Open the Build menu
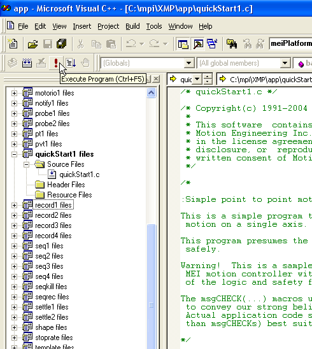The image size is (312, 349). coord(132,26)
